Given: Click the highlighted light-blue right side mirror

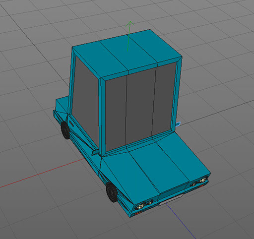Looking at the screenshot, I should (178, 124).
